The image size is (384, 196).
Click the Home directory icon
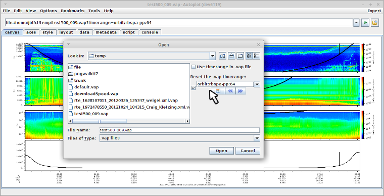point(231,56)
